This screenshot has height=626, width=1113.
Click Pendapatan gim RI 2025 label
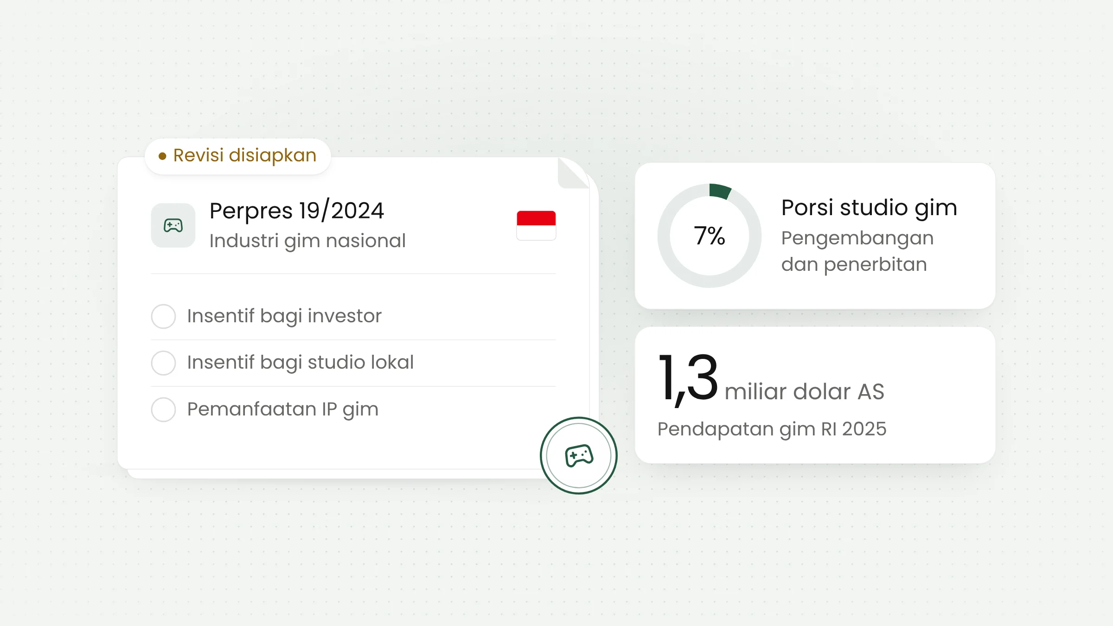pyautogui.click(x=772, y=429)
